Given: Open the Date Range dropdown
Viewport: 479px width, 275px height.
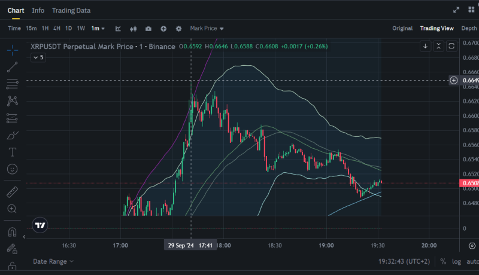Looking at the screenshot, I should (x=53, y=261).
